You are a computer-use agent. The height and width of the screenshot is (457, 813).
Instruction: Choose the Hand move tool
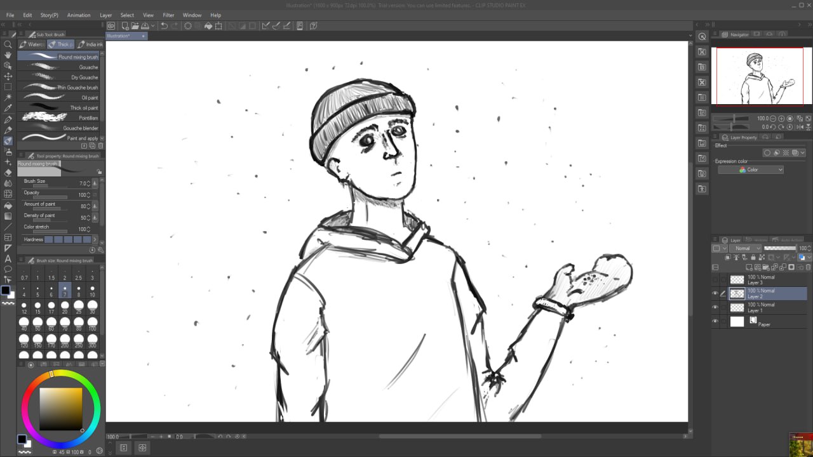[x=8, y=55]
